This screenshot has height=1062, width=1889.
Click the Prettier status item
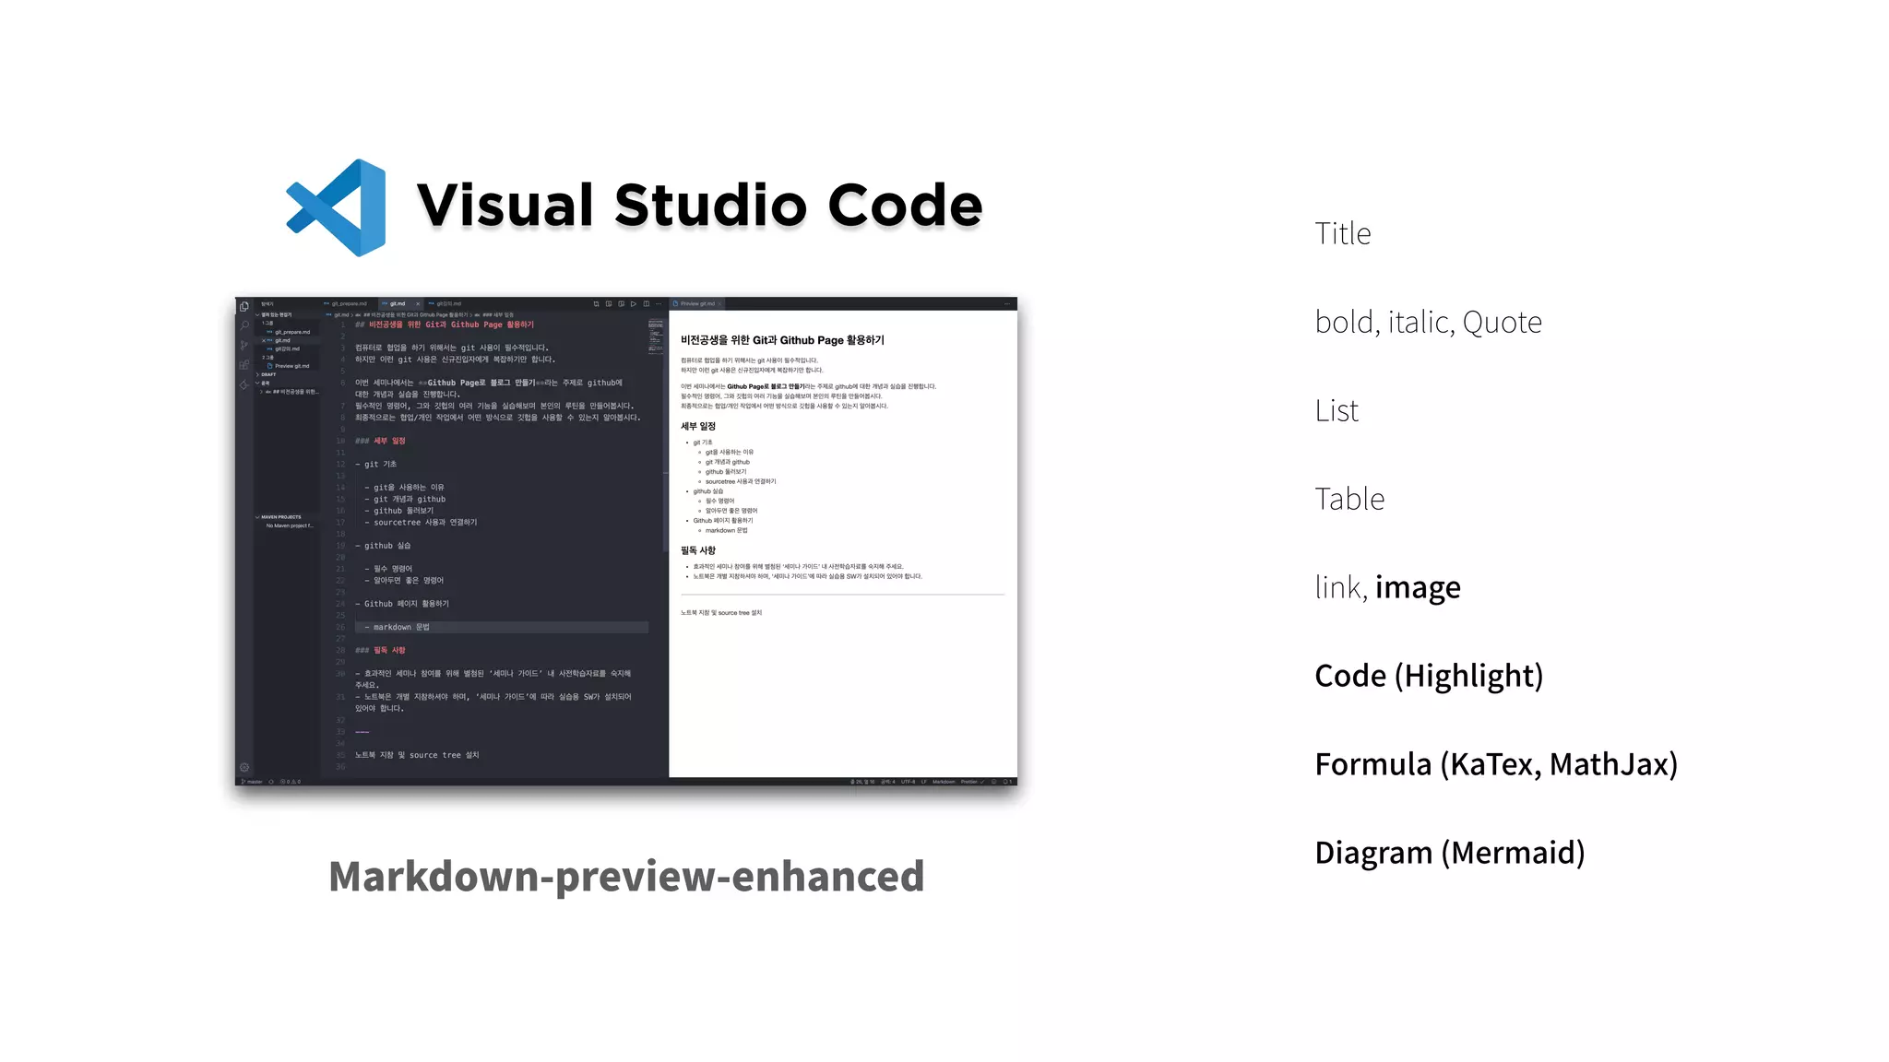click(972, 782)
